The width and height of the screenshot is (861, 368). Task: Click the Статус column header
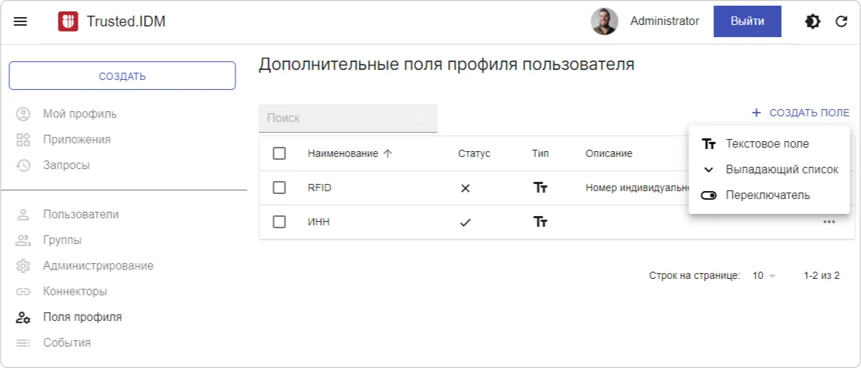[474, 153]
